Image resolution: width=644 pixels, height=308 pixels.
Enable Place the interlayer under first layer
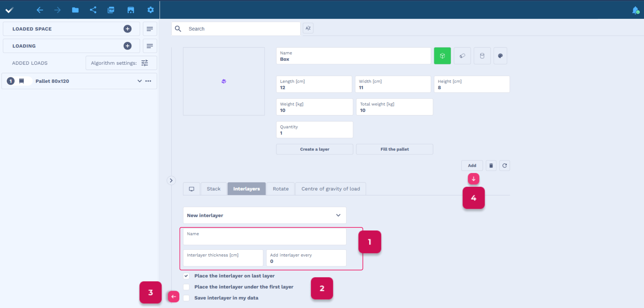click(x=186, y=287)
